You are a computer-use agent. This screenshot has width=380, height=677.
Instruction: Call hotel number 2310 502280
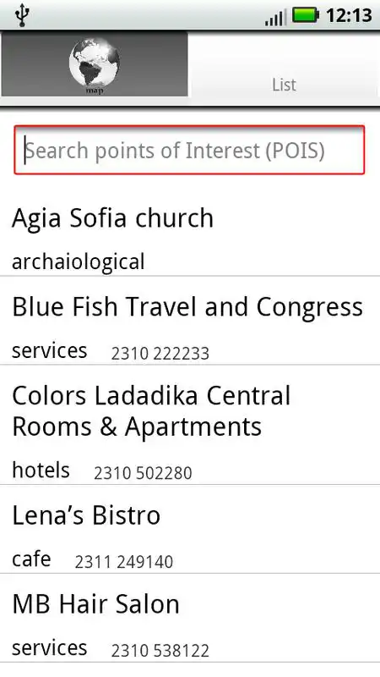[x=143, y=473]
